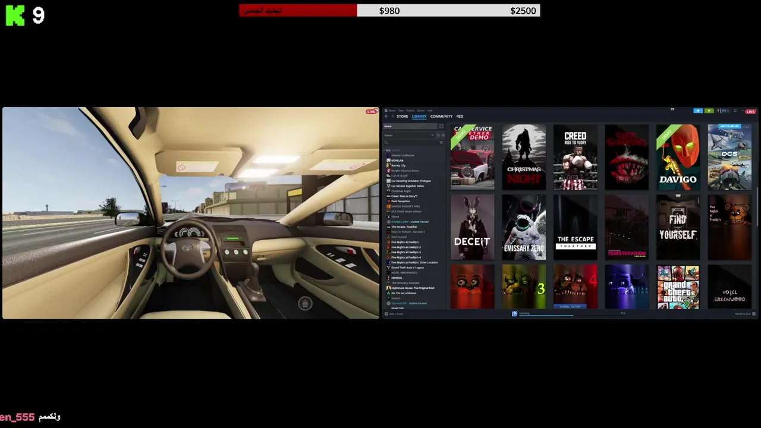Select Five Nights at Freddy's: Sister Location

point(414,263)
